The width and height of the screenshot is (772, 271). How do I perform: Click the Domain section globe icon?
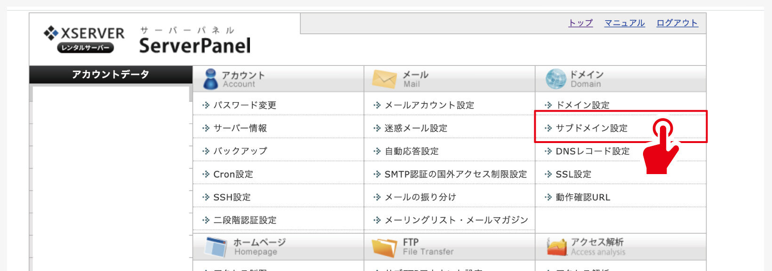(x=555, y=79)
